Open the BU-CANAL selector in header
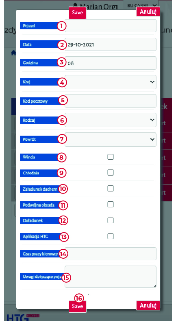 142,6
